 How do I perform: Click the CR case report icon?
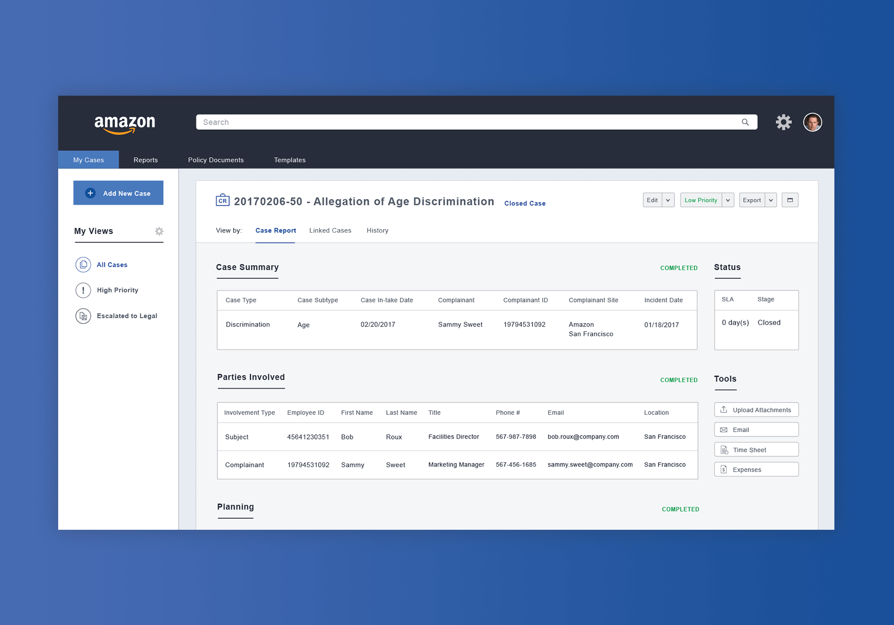223,200
